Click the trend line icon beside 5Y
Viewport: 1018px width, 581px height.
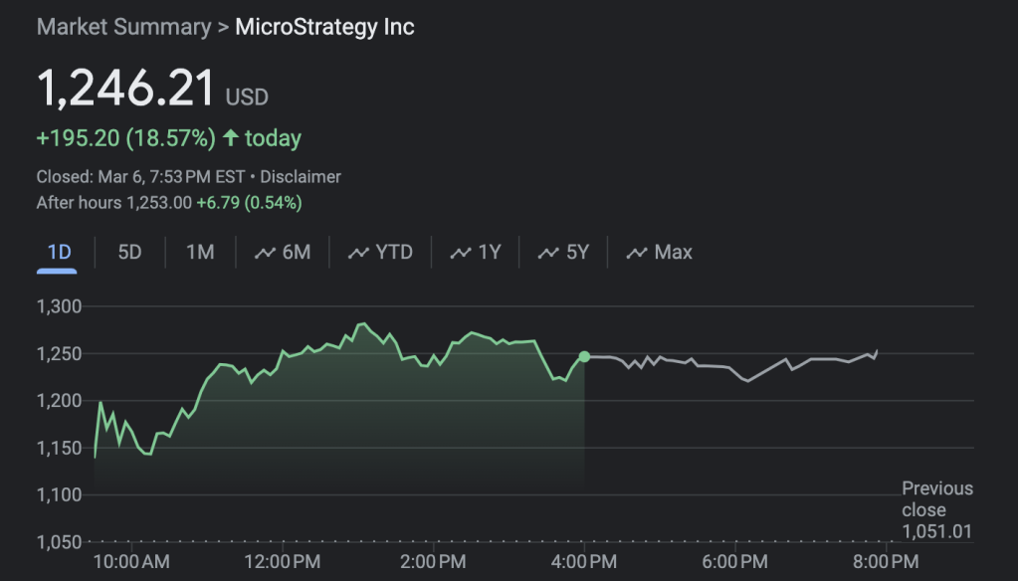(548, 254)
